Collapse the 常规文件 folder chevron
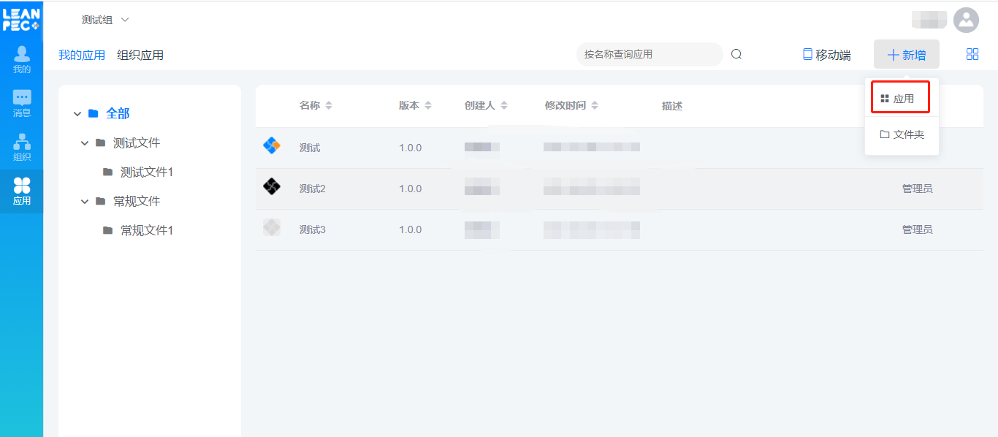The image size is (998, 437). coord(85,202)
